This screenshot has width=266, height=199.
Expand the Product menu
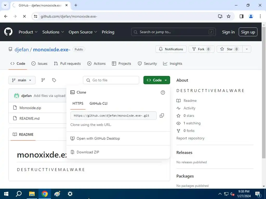pyautogui.click(x=28, y=32)
